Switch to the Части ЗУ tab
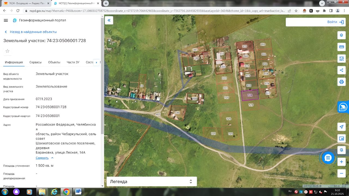The width and height of the screenshot is (349, 196). coord(73,62)
